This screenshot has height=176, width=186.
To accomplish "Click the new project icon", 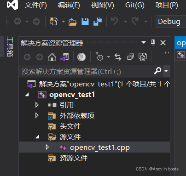I will 53,21.
